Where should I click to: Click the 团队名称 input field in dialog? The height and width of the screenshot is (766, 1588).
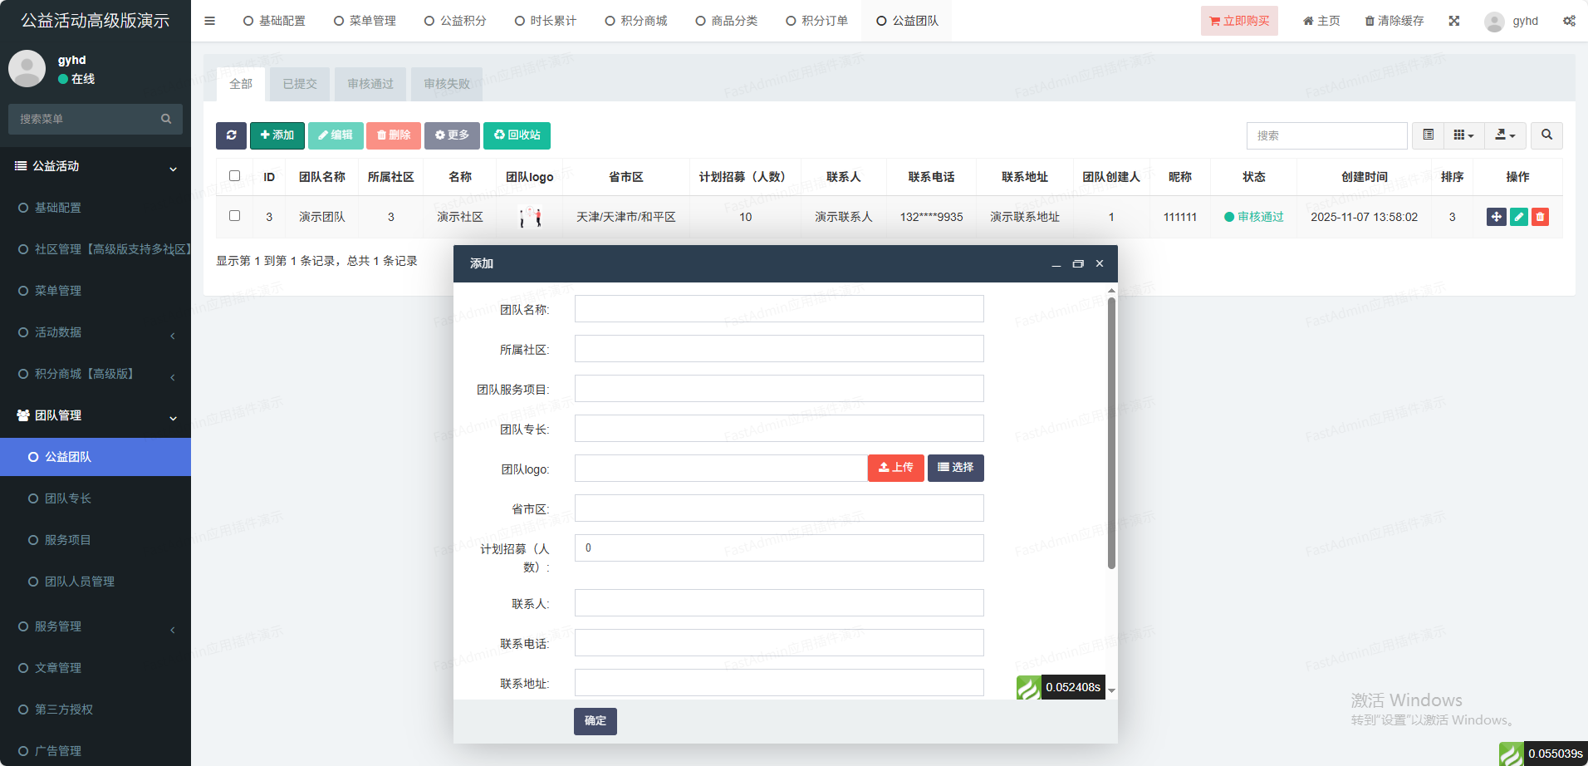pyautogui.click(x=778, y=309)
